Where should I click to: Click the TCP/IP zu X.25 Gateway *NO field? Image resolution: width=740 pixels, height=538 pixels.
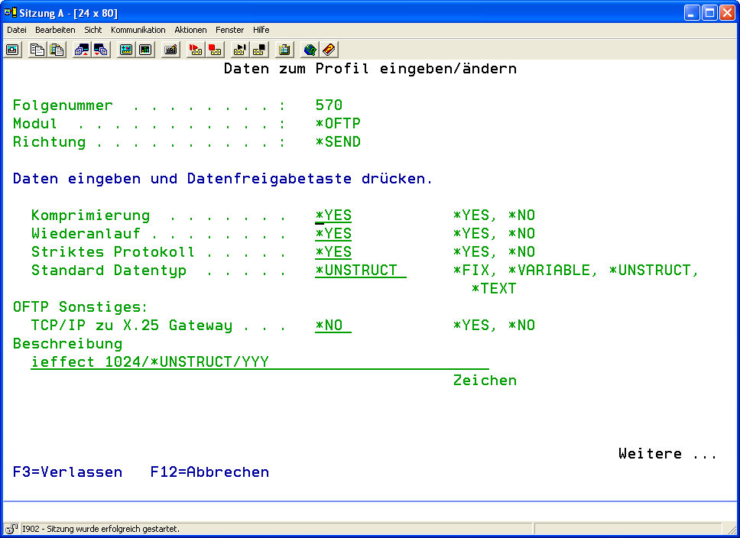tap(332, 326)
